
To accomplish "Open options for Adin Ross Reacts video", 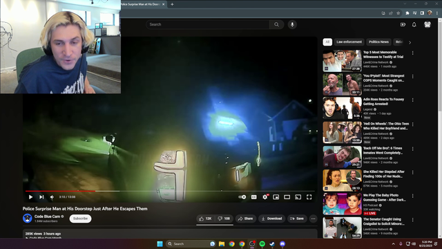I will click(x=413, y=100).
